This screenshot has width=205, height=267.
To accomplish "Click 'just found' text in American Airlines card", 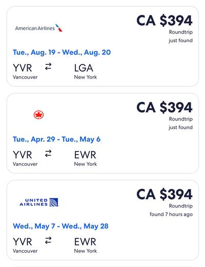I will pos(180,41).
